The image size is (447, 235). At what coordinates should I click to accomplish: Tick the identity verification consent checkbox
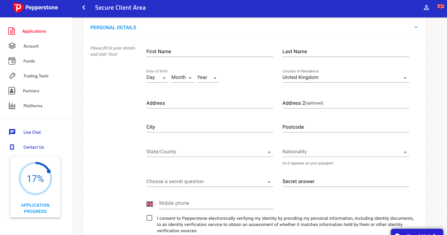(149, 218)
